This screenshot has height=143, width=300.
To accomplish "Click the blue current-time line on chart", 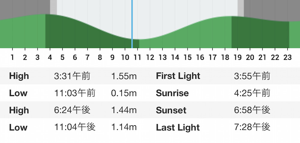I will tap(132, 24).
